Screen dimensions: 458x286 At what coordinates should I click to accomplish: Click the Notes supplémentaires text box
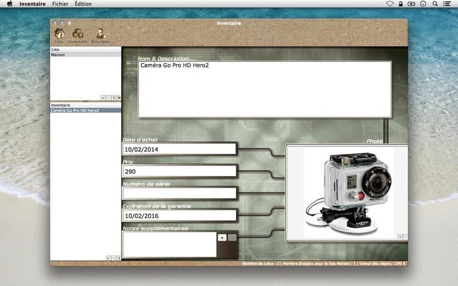coord(169,245)
